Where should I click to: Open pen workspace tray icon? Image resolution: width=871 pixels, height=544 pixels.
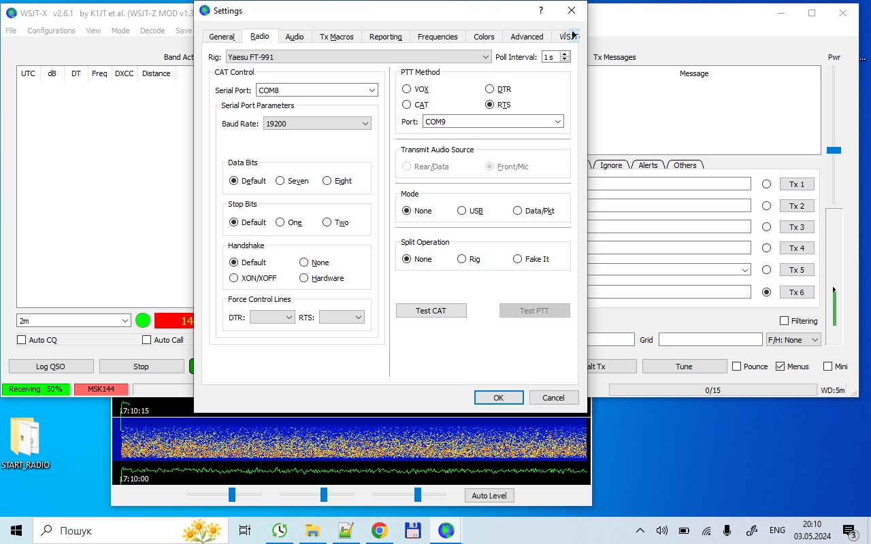(752, 530)
